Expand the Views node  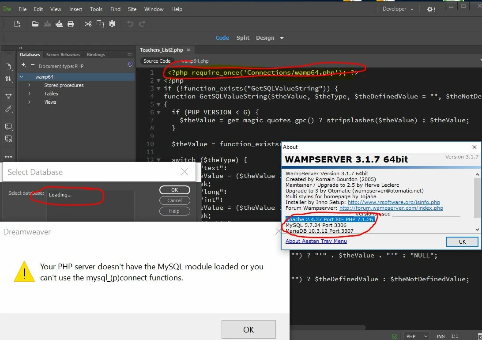[x=29, y=102]
